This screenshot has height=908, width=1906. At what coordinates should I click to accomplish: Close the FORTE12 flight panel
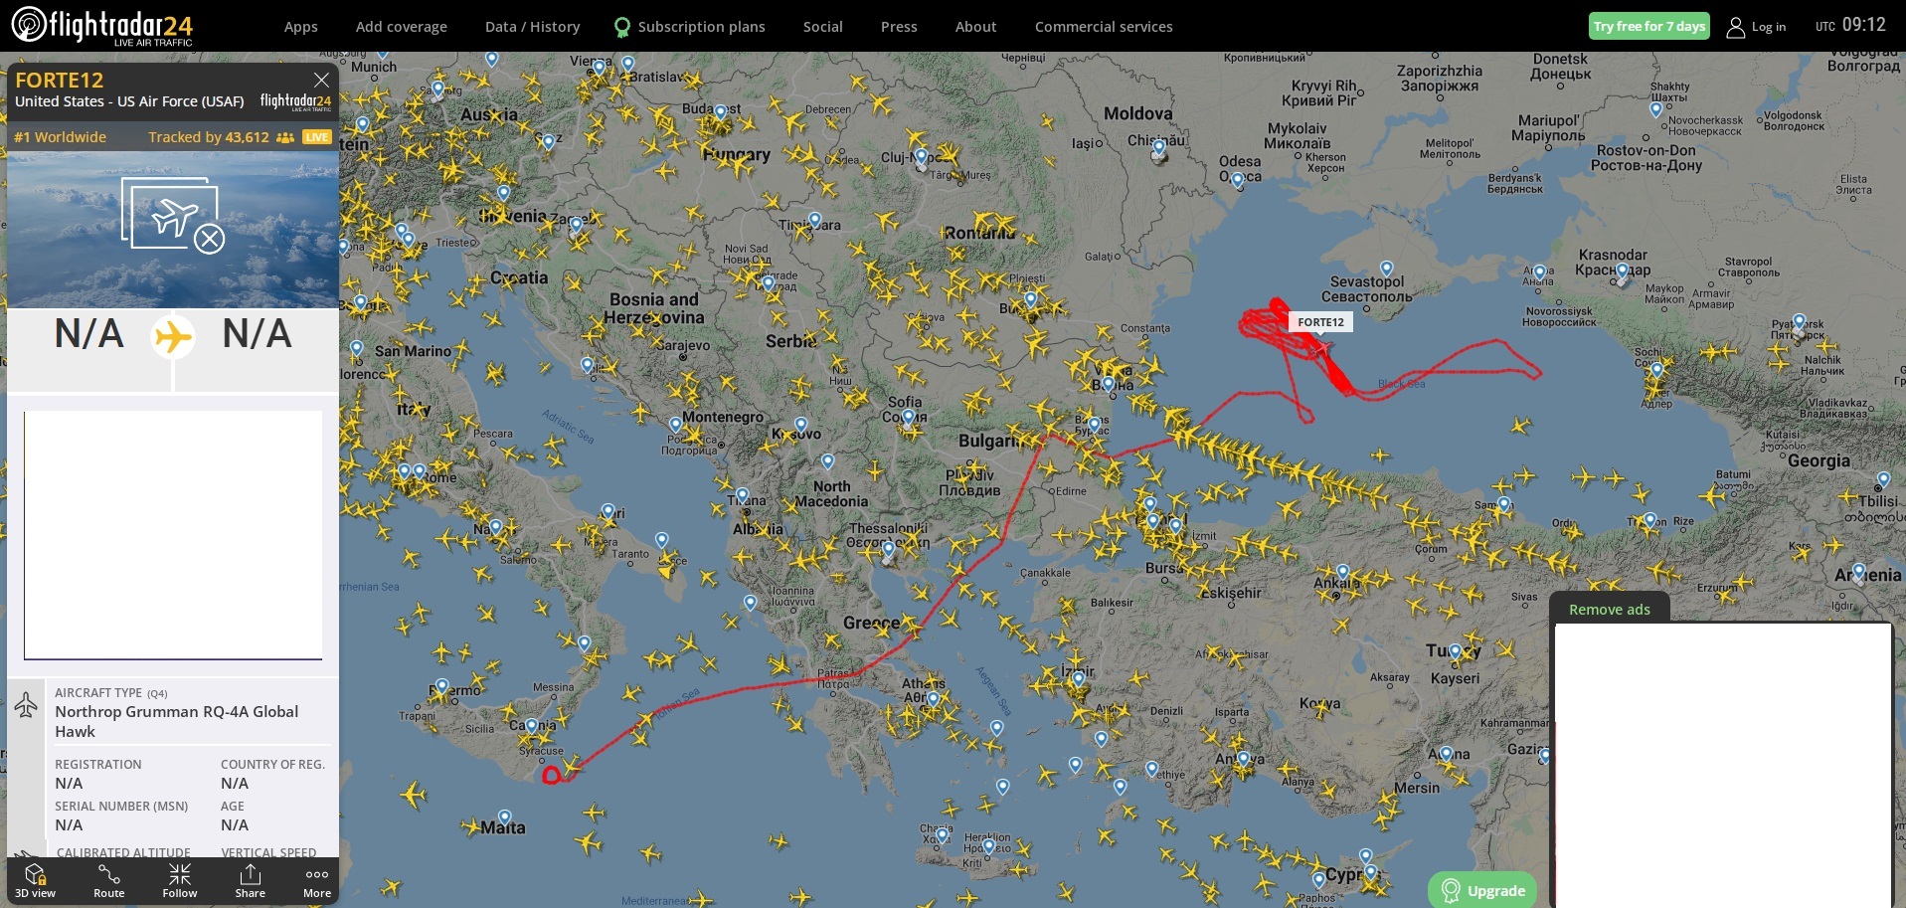[321, 80]
